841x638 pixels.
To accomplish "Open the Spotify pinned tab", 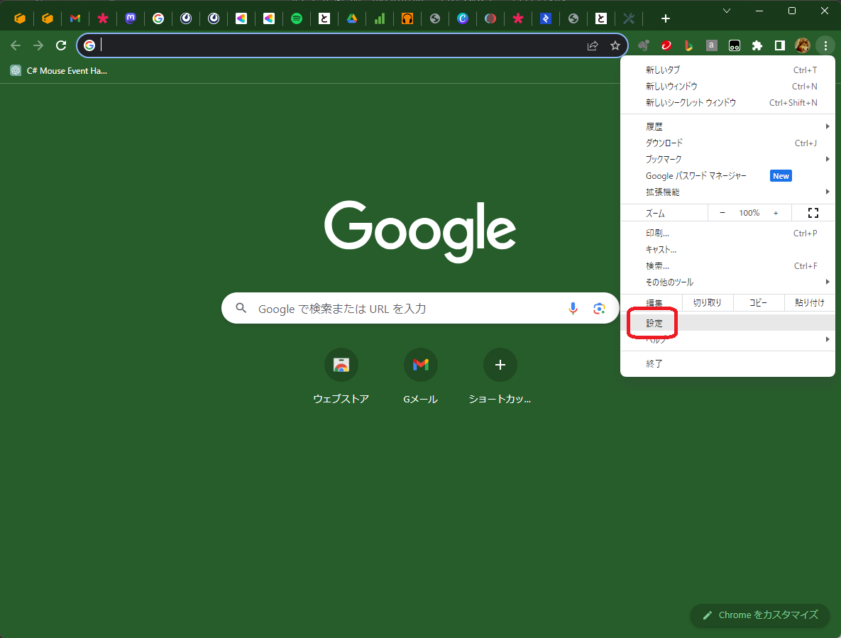I will click(297, 18).
